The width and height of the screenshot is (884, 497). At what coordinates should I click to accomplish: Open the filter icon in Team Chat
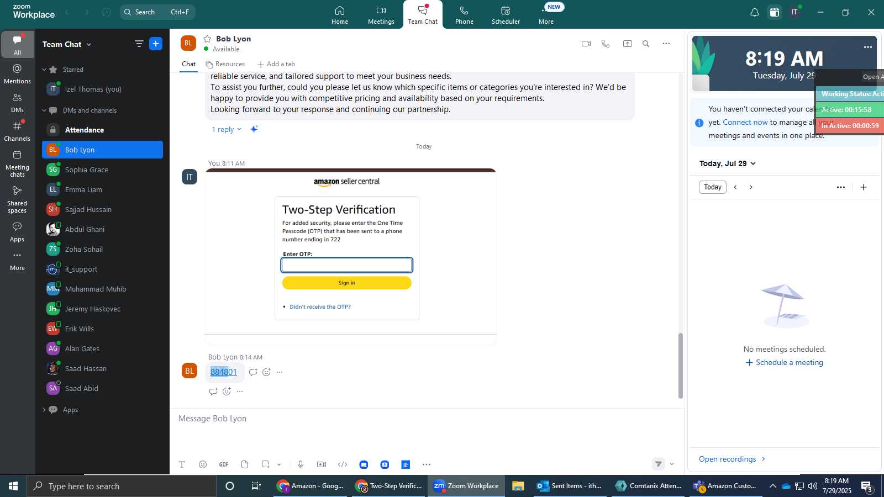click(139, 44)
